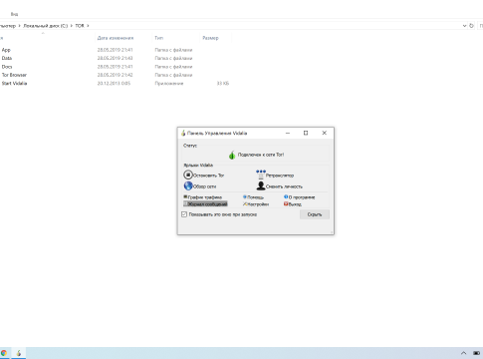Click Локальный диск (C:) in the address bar
Screen dimensions: 483x359
46,26
